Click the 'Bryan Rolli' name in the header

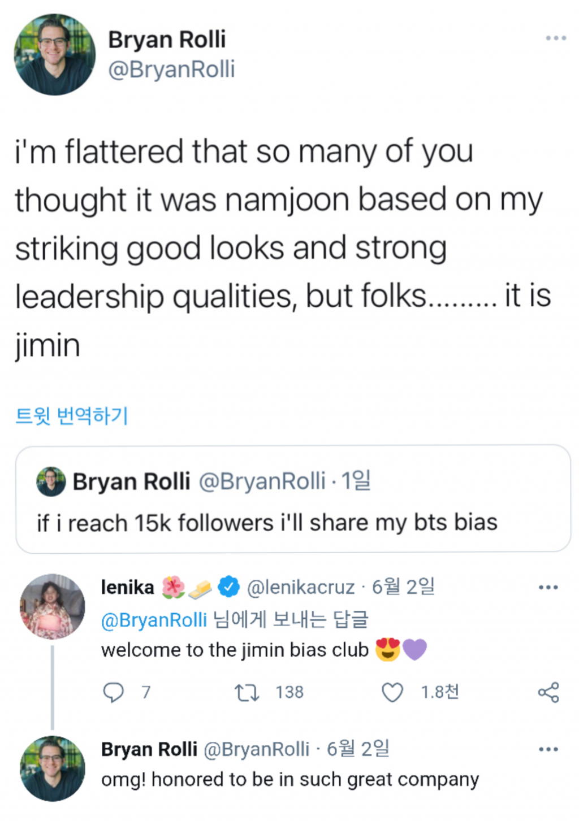(x=167, y=40)
